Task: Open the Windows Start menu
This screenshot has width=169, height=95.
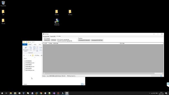Action: (x=2, y=93)
